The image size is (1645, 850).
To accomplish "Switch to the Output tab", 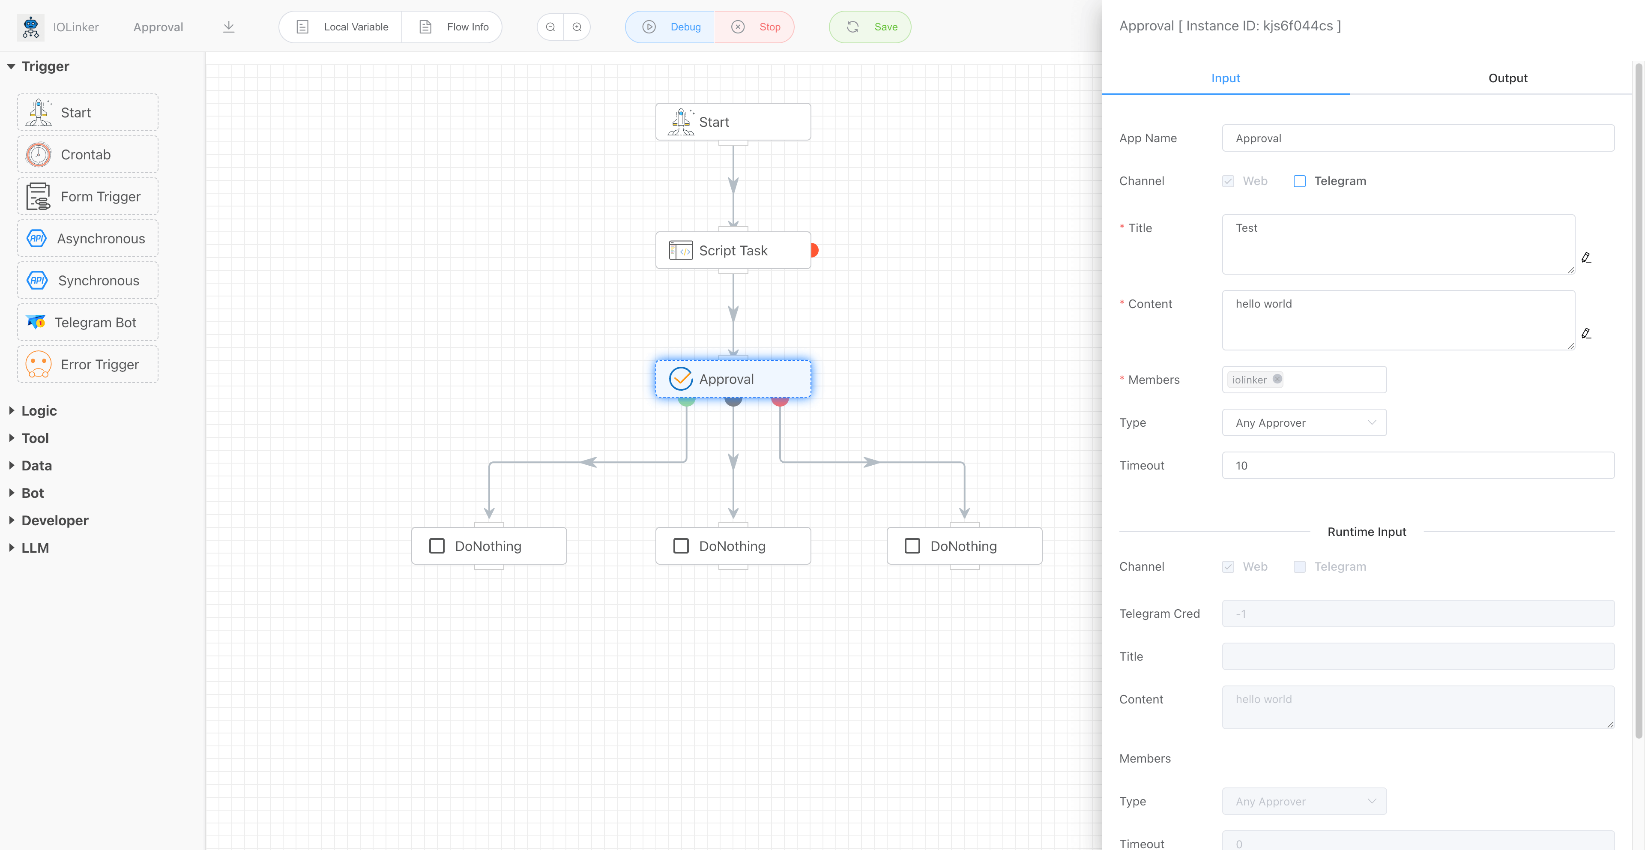I will (1507, 78).
